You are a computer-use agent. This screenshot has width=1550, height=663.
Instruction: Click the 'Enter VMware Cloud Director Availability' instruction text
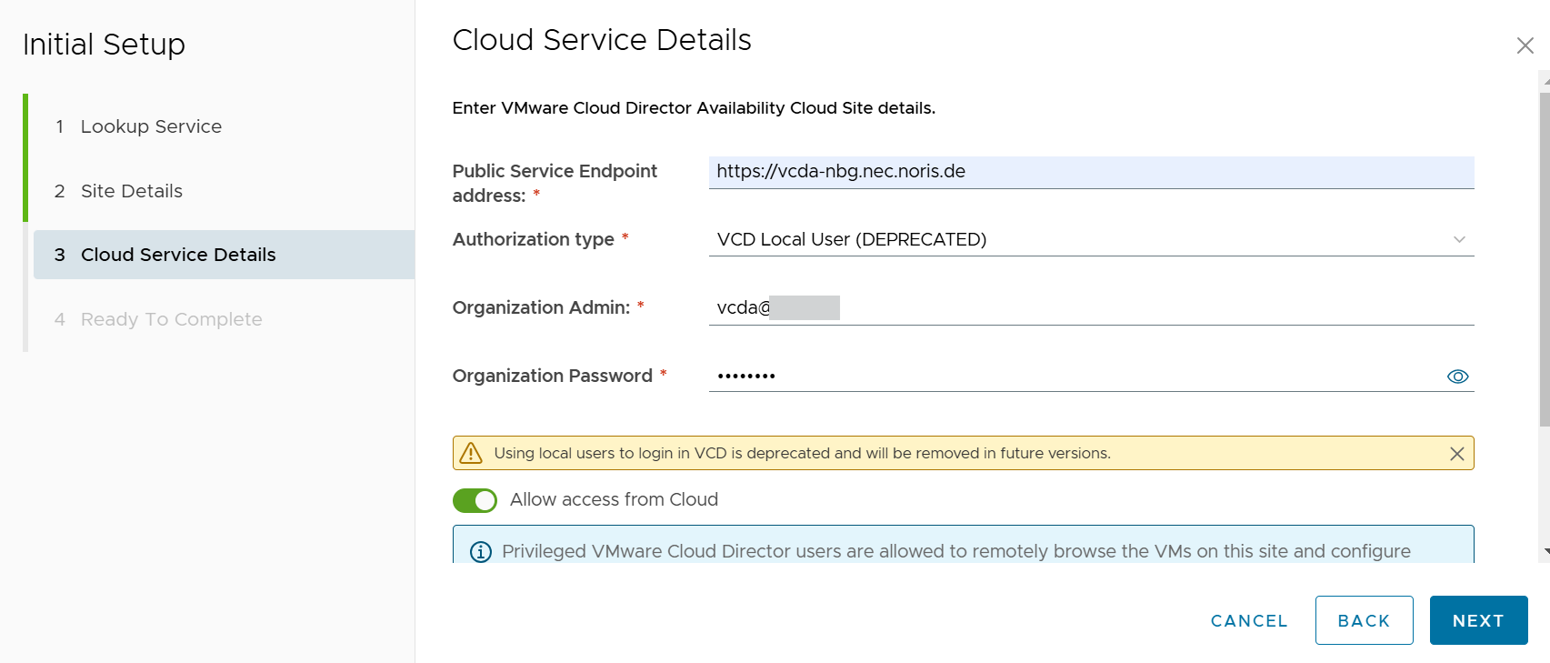(694, 108)
